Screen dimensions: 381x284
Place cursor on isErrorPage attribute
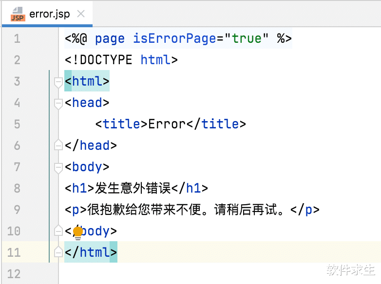tap(174, 38)
